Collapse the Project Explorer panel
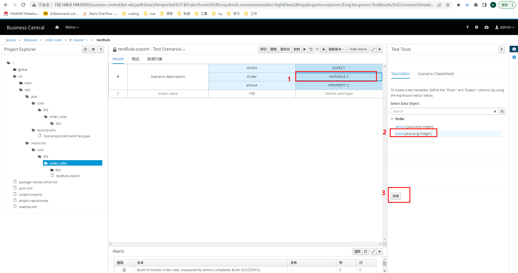The height and width of the screenshot is (273, 518). pyautogui.click(x=101, y=49)
